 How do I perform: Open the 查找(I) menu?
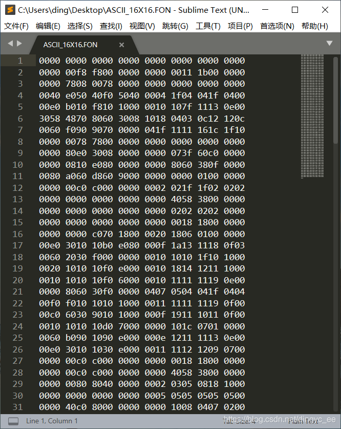click(x=111, y=26)
